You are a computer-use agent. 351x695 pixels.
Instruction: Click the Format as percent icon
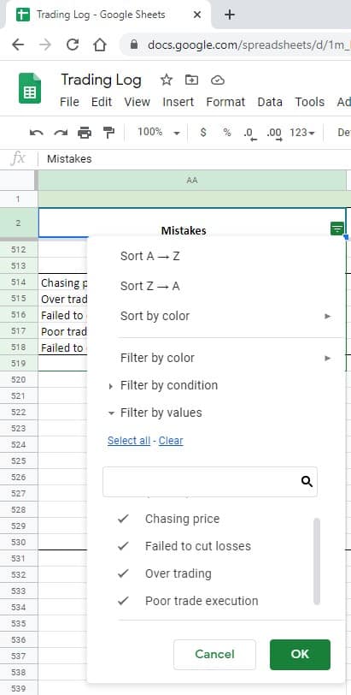(227, 132)
